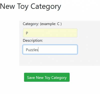This screenshot has width=100, height=94.
Task: Click the word 'Save' on green button
Action: (31, 77)
